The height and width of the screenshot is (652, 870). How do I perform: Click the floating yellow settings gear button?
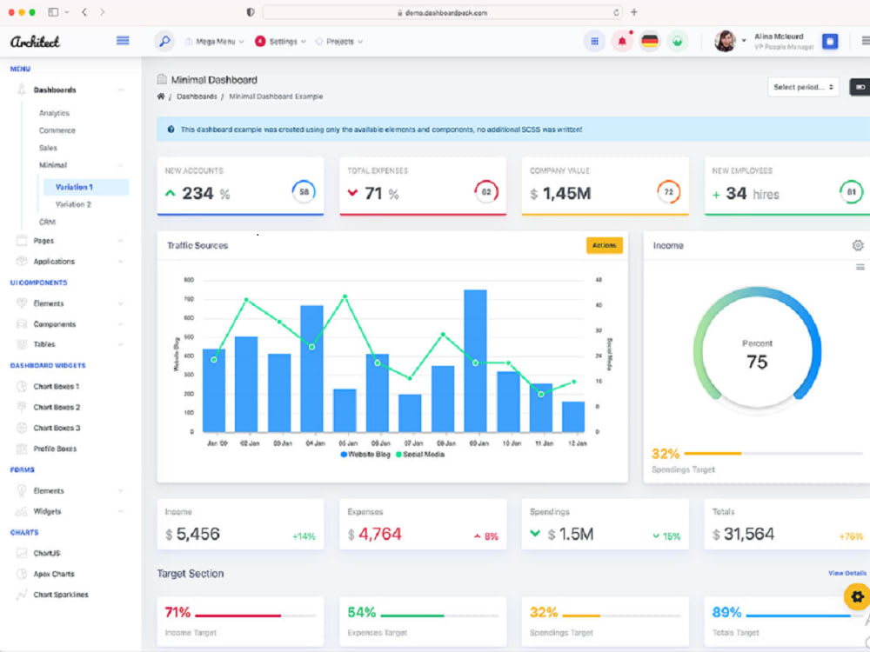pos(857,596)
